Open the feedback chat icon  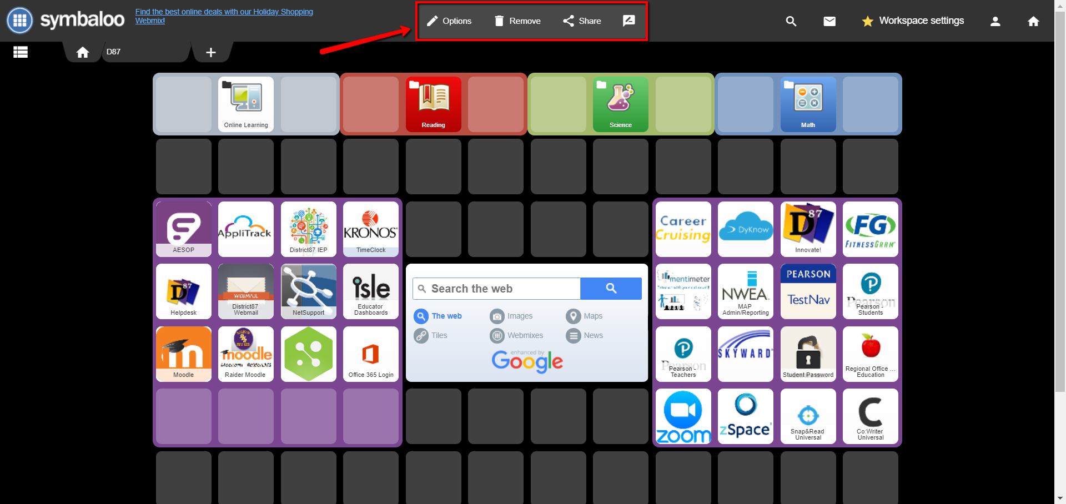pos(628,21)
